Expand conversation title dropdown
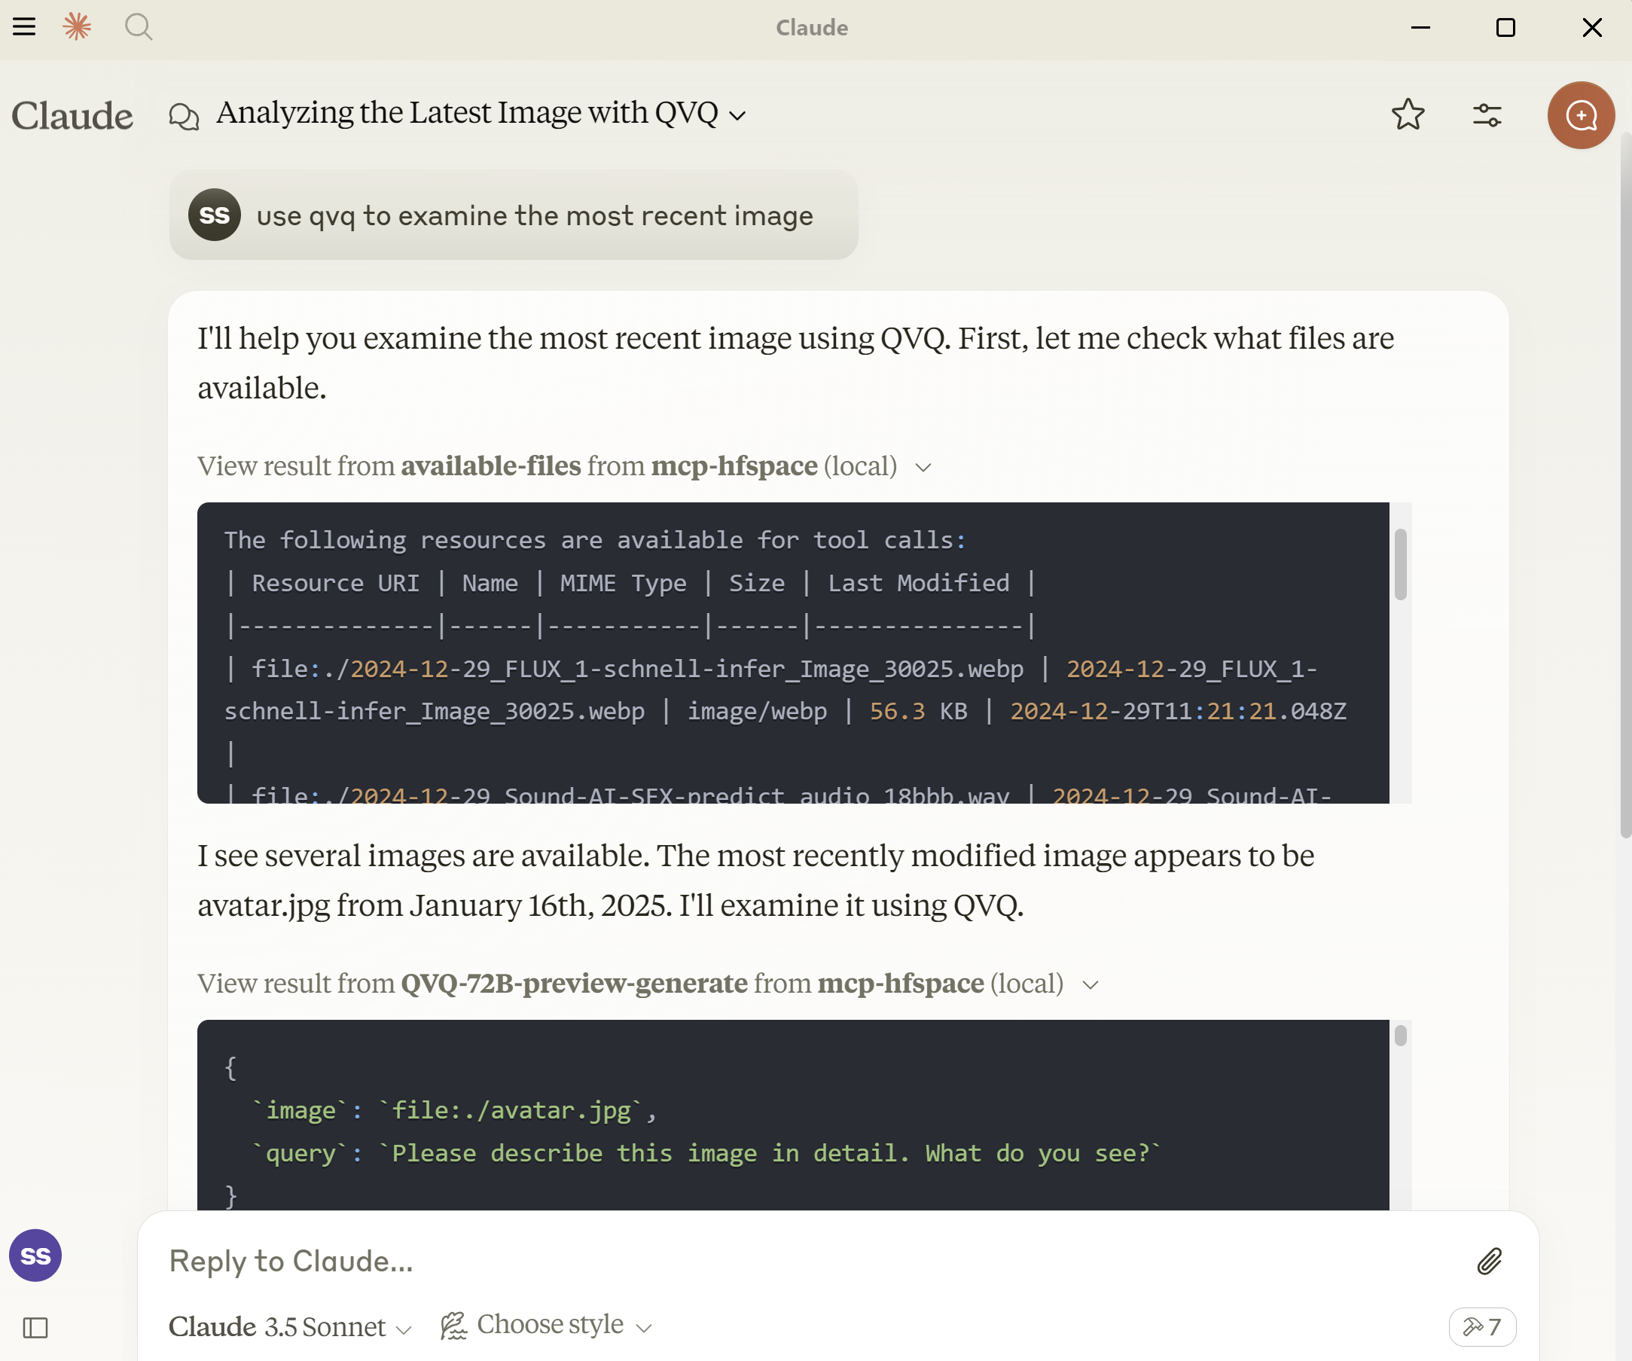1632x1361 pixels. (737, 117)
